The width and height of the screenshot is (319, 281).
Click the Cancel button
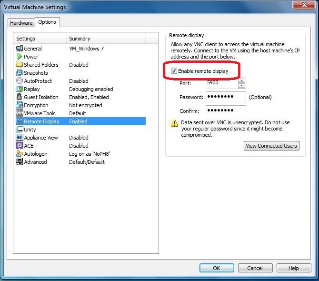(x=255, y=268)
